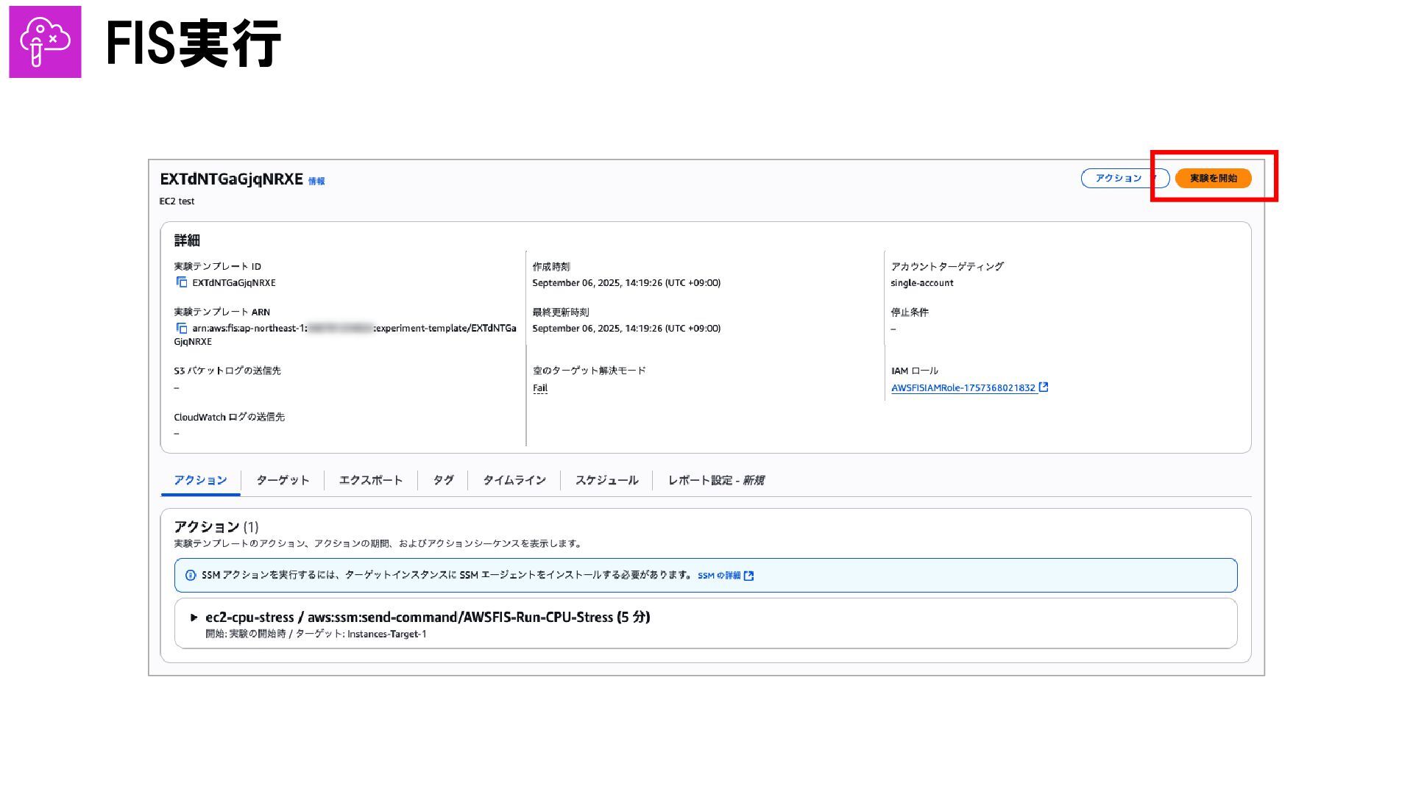This screenshot has width=1413, height=794.
Task: Expand the ec2-cpu-stress action details
Action: point(194,618)
